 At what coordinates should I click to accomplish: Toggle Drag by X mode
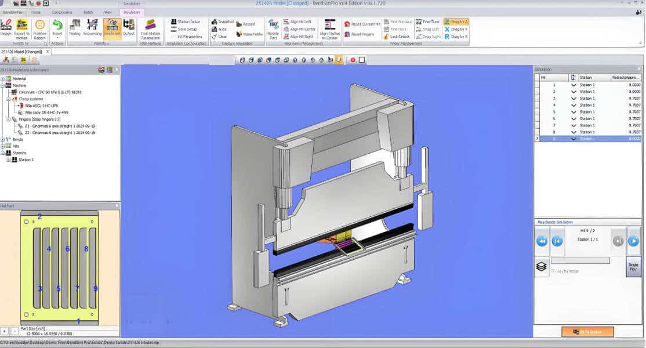pyautogui.click(x=456, y=29)
